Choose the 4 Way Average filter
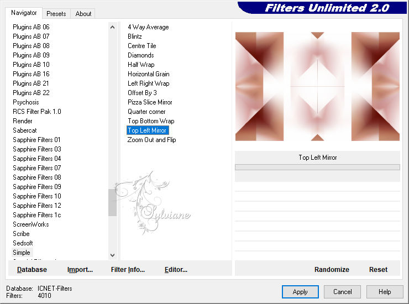Viewport: 409px width, 304px height. tap(148, 27)
